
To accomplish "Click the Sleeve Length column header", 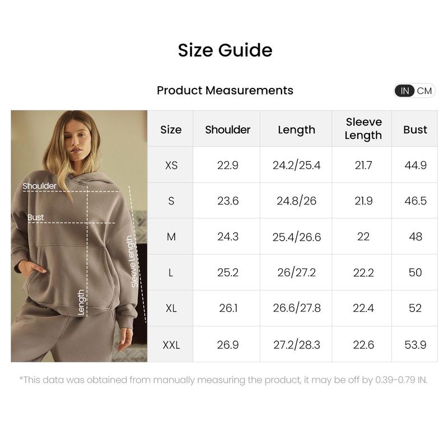I will point(363,129).
